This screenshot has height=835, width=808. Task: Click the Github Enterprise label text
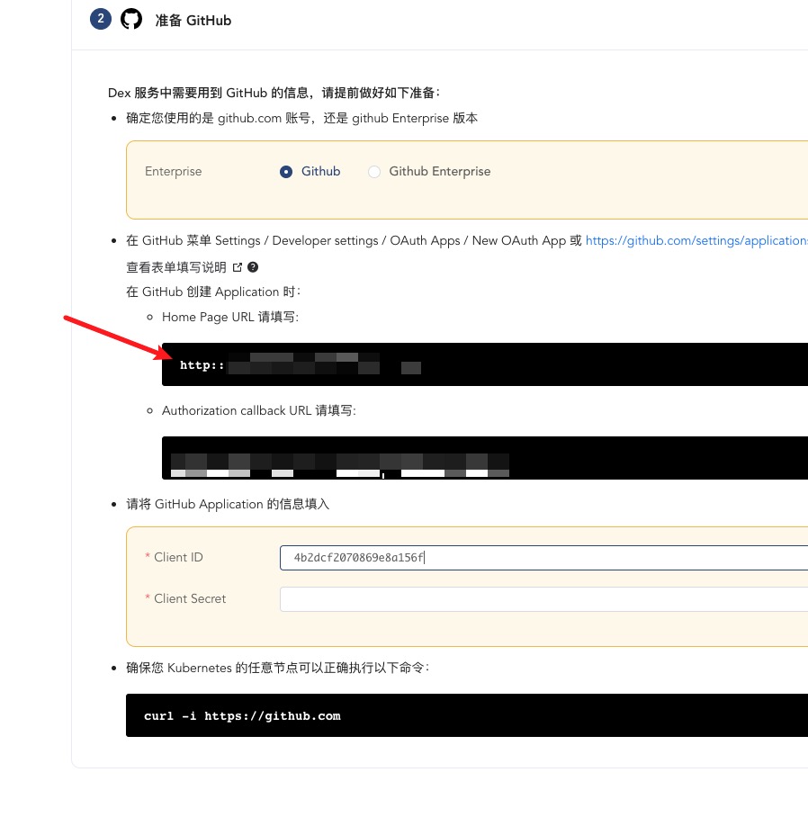point(439,171)
